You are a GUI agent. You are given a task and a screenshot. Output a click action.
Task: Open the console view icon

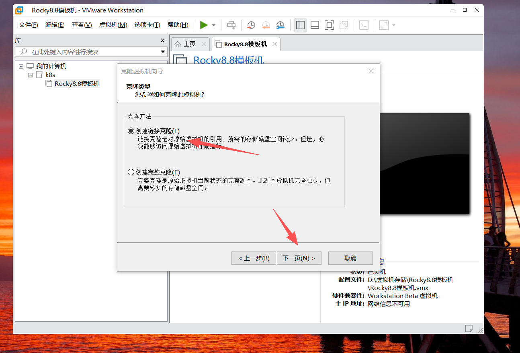point(364,25)
